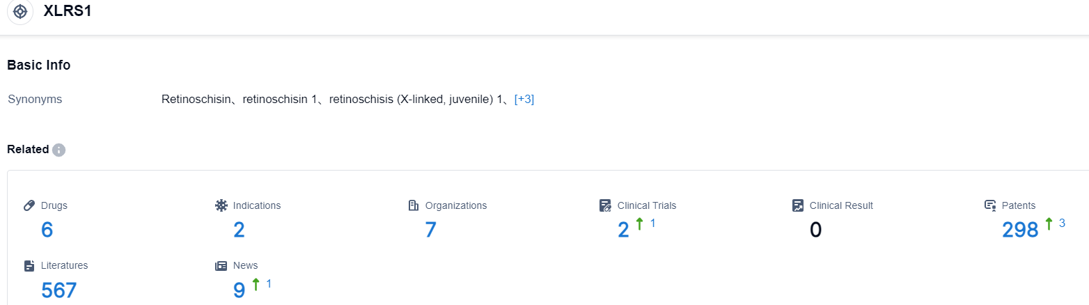Click the News green increase arrow
The height and width of the screenshot is (305, 1089).
point(256,284)
